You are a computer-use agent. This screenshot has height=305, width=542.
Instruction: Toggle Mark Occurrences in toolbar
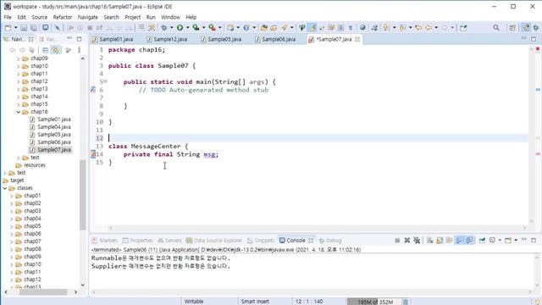pyautogui.click(x=312, y=28)
